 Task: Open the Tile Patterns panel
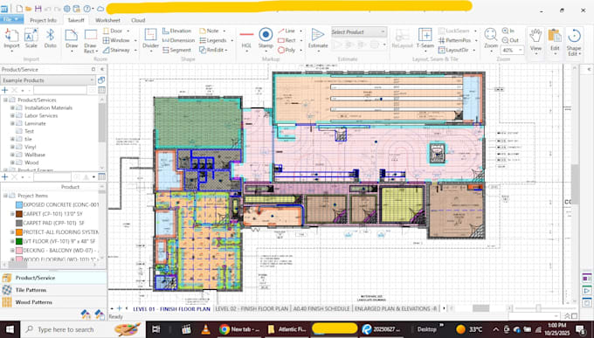click(x=53, y=290)
